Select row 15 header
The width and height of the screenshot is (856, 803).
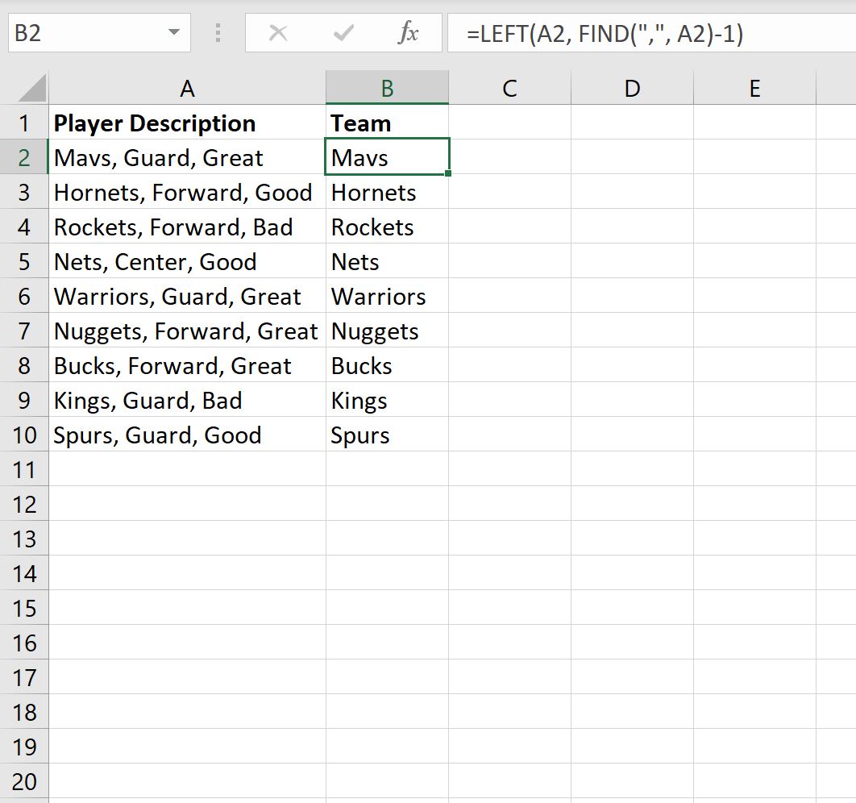pos(24,608)
